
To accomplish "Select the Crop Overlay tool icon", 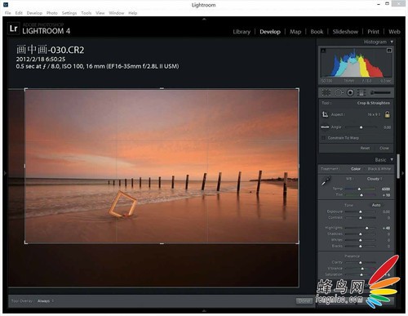I will click(326, 92).
